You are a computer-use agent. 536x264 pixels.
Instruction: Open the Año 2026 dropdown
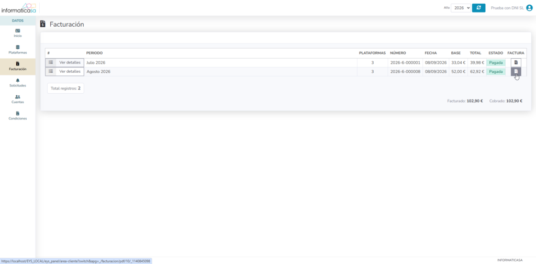pyautogui.click(x=461, y=8)
